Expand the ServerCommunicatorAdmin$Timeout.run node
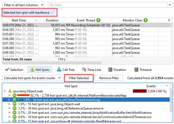Viewport: 174px width, 124px height. tap(10, 117)
